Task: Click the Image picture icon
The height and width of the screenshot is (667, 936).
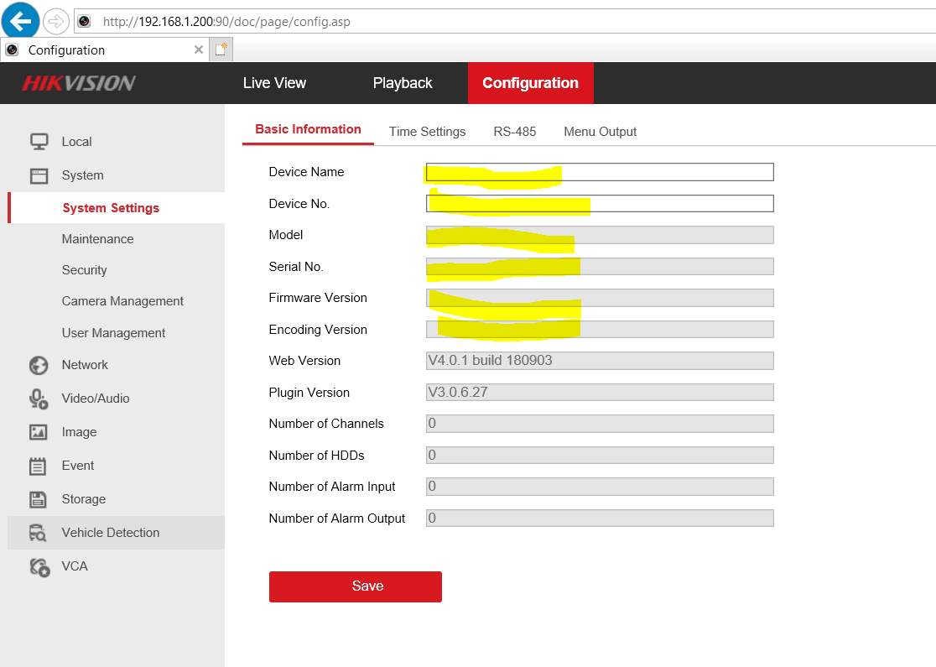Action: click(x=39, y=432)
